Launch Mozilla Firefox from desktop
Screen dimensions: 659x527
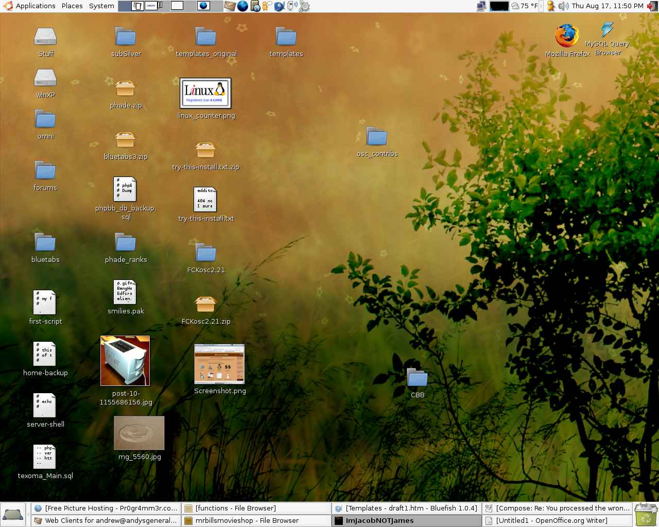pos(566,36)
